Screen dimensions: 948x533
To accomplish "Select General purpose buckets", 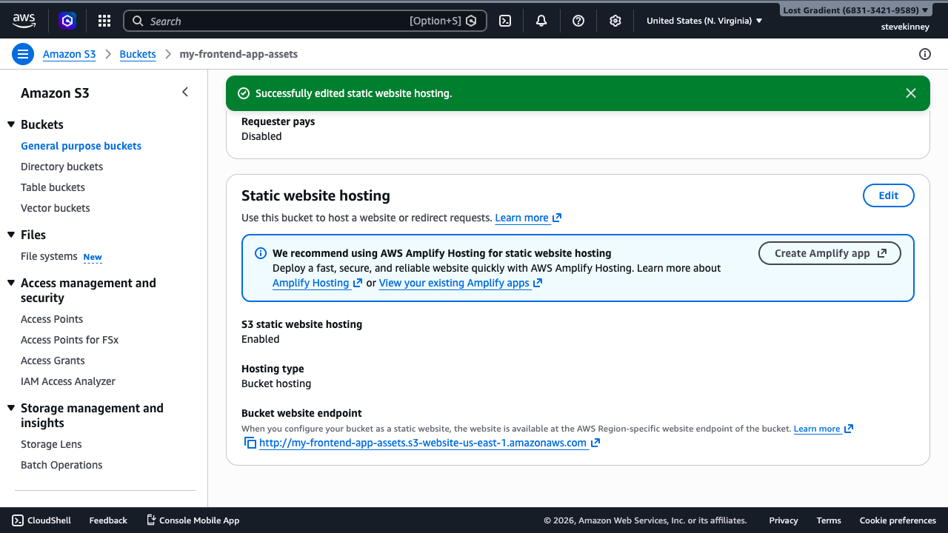I will coord(81,146).
